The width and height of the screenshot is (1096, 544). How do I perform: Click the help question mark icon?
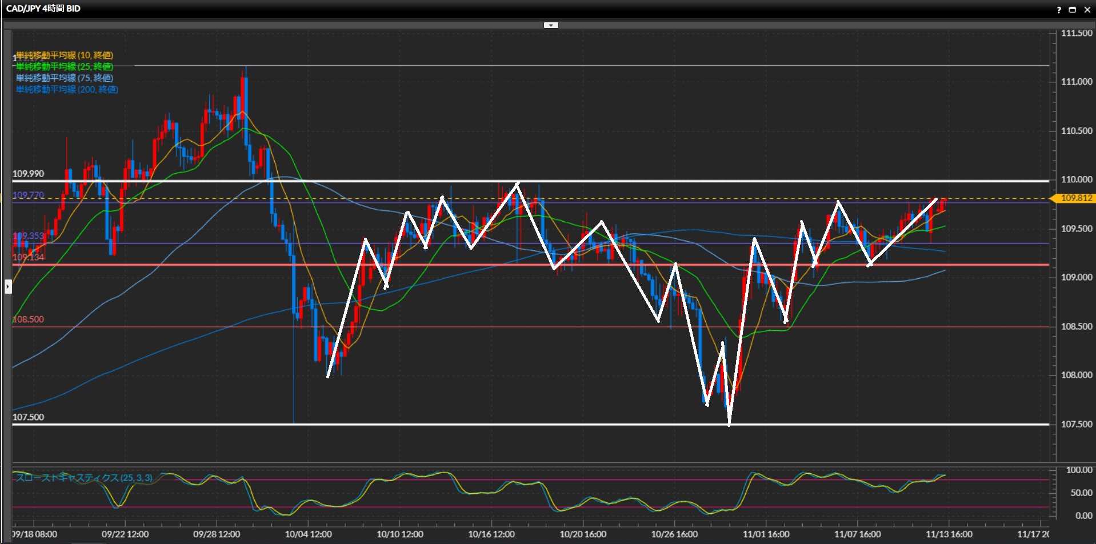[1059, 10]
